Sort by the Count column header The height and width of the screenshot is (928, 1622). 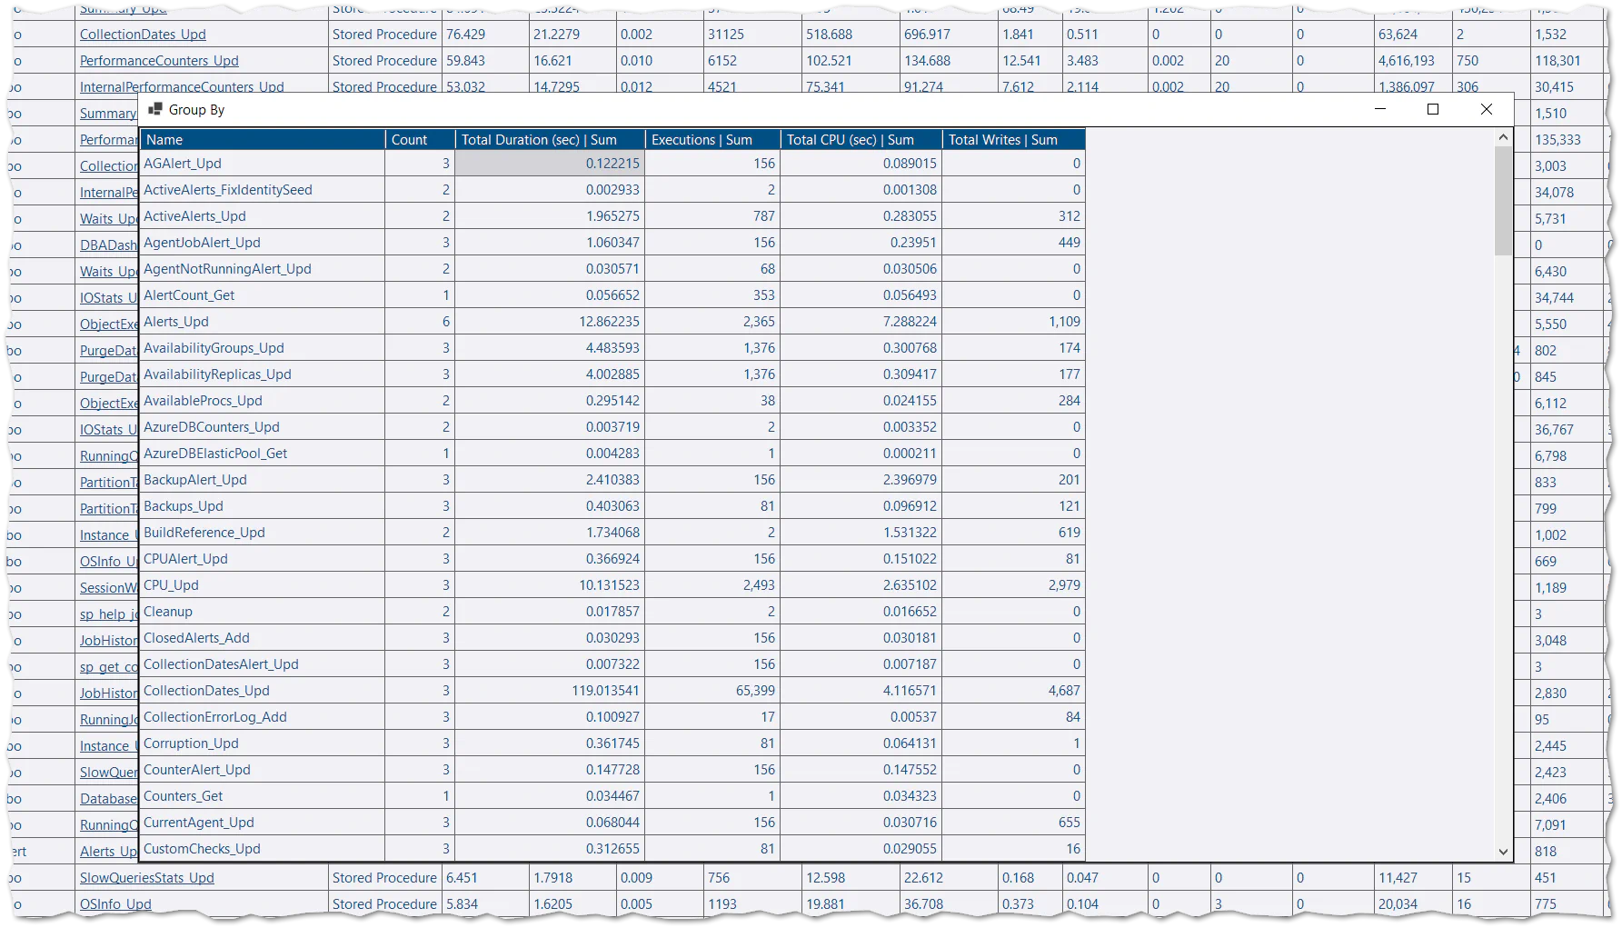(x=420, y=140)
